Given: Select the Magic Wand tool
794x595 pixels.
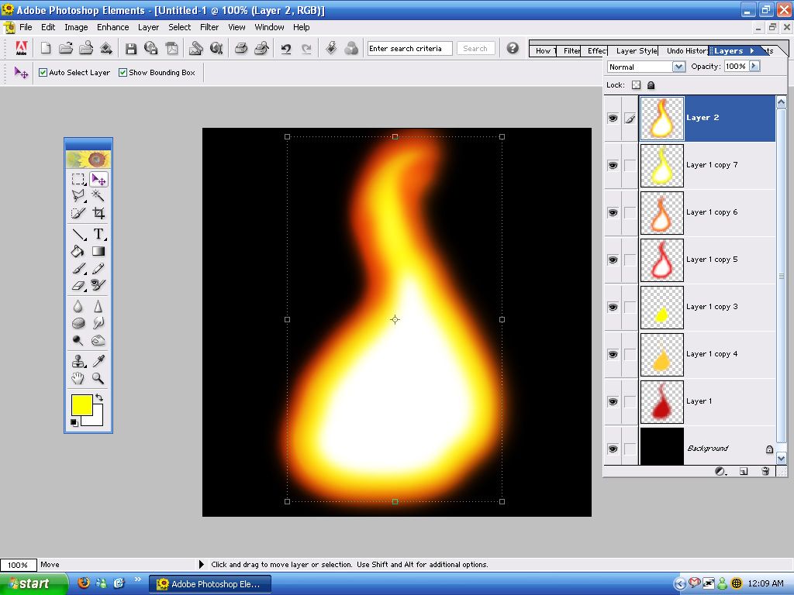Looking at the screenshot, I should [x=98, y=196].
